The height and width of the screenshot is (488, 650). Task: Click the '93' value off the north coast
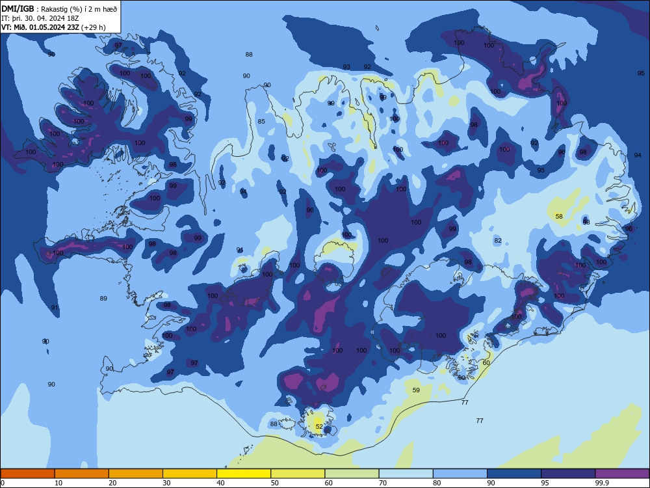tap(346, 67)
